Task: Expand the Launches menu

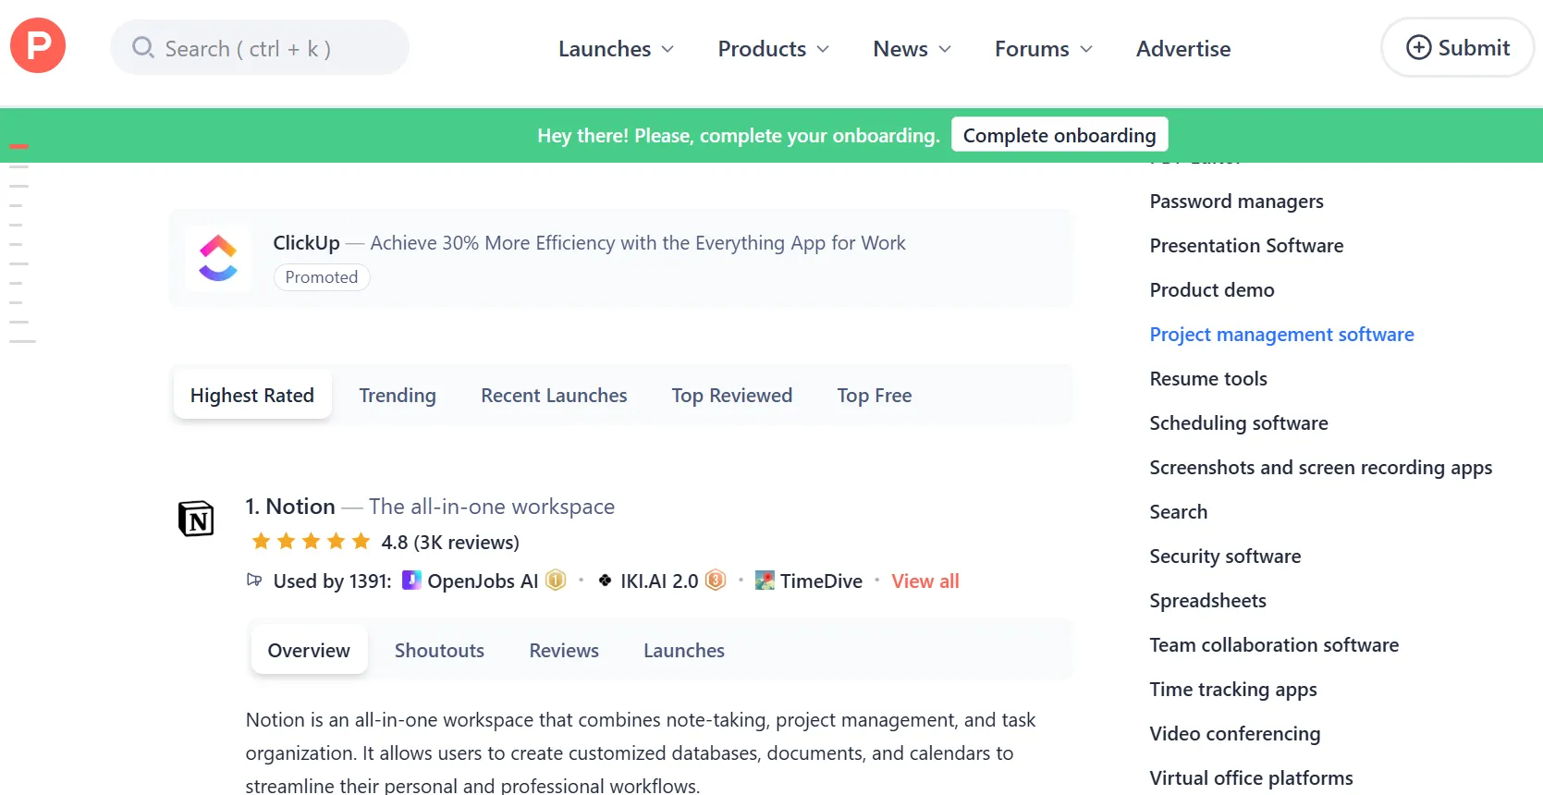Action: (616, 49)
